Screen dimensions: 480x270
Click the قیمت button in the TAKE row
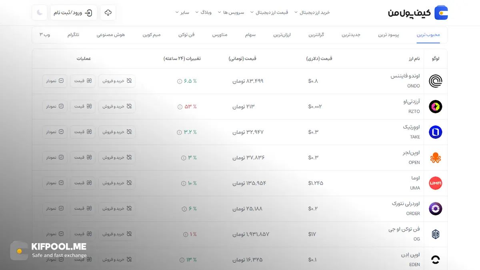click(82, 132)
